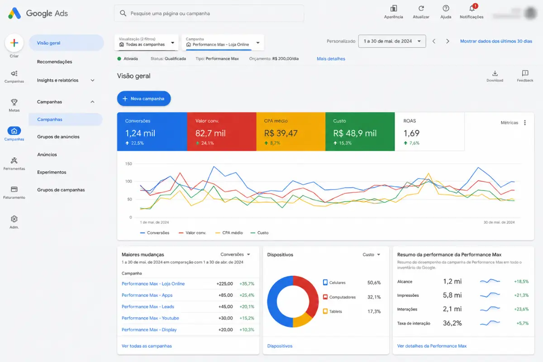Open Custo dropdown in Dispositivos card
This screenshot has height=362, width=543.
point(372,255)
